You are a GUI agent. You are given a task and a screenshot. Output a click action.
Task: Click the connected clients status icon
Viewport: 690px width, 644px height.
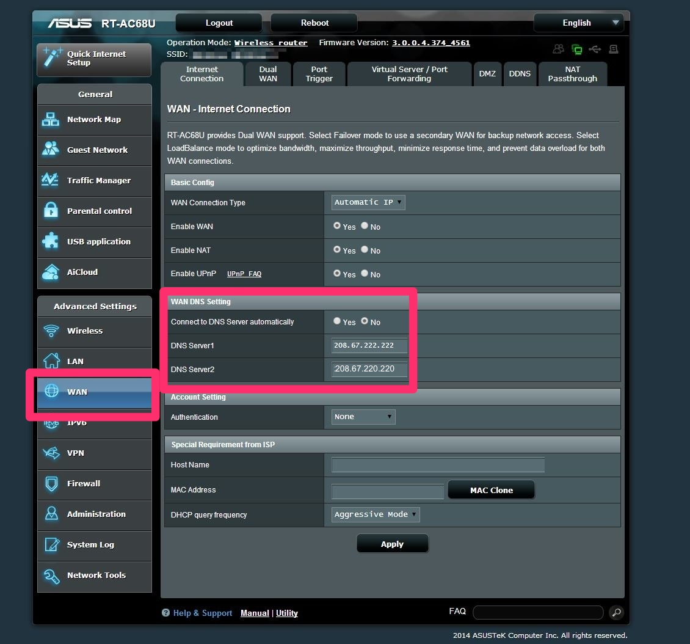(x=559, y=49)
